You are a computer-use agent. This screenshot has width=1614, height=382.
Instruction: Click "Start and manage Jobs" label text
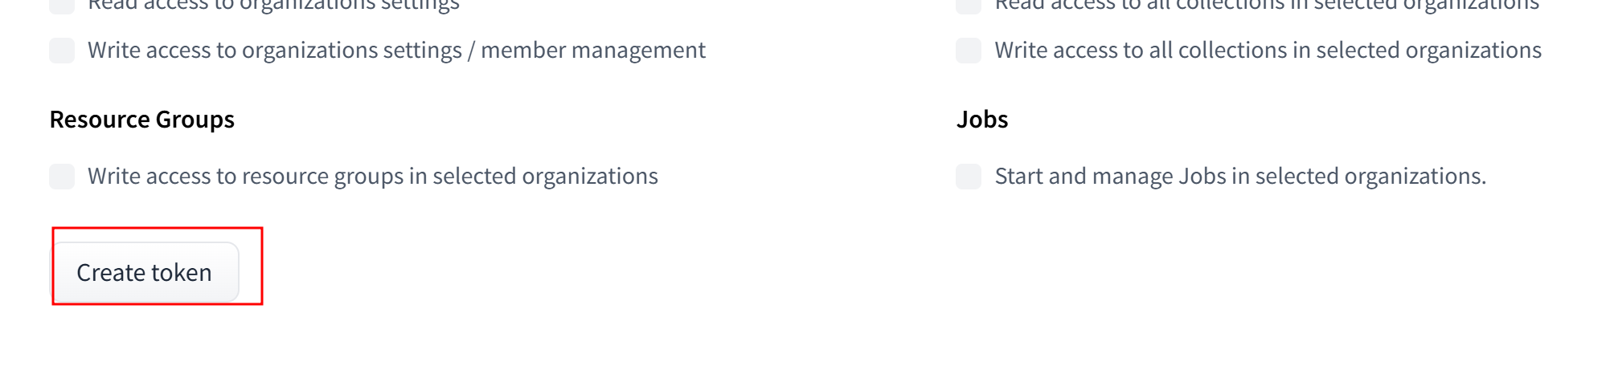click(1110, 177)
